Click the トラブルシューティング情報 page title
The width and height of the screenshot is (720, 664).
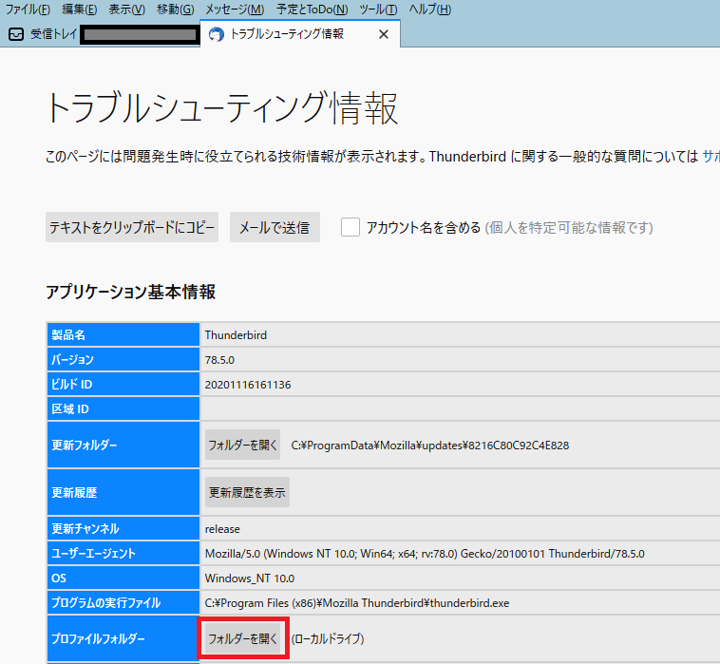click(x=221, y=109)
